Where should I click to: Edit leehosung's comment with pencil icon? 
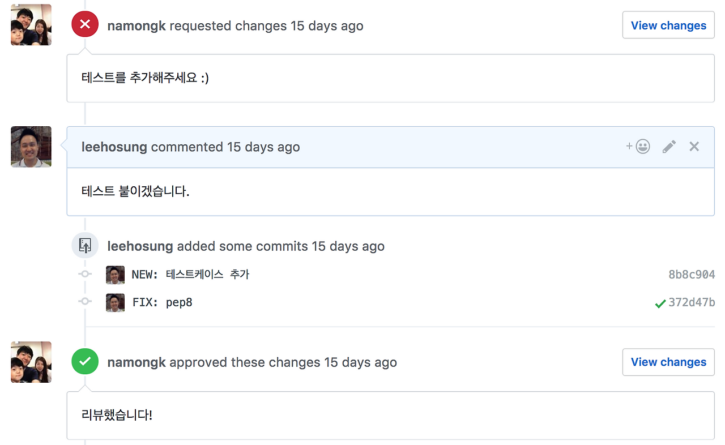[x=669, y=147]
